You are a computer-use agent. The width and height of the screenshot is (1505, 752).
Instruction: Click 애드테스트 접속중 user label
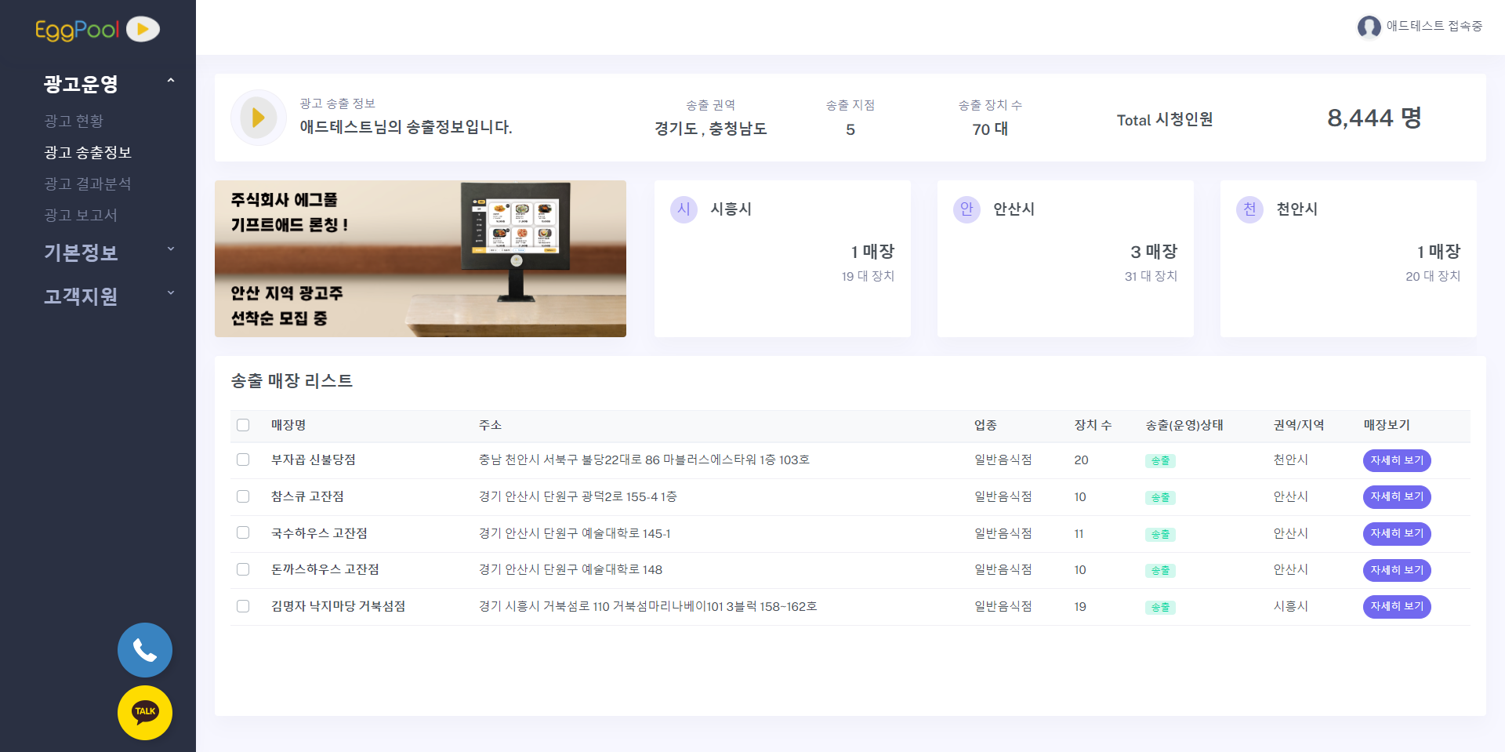pyautogui.click(x=1434, y=26)
